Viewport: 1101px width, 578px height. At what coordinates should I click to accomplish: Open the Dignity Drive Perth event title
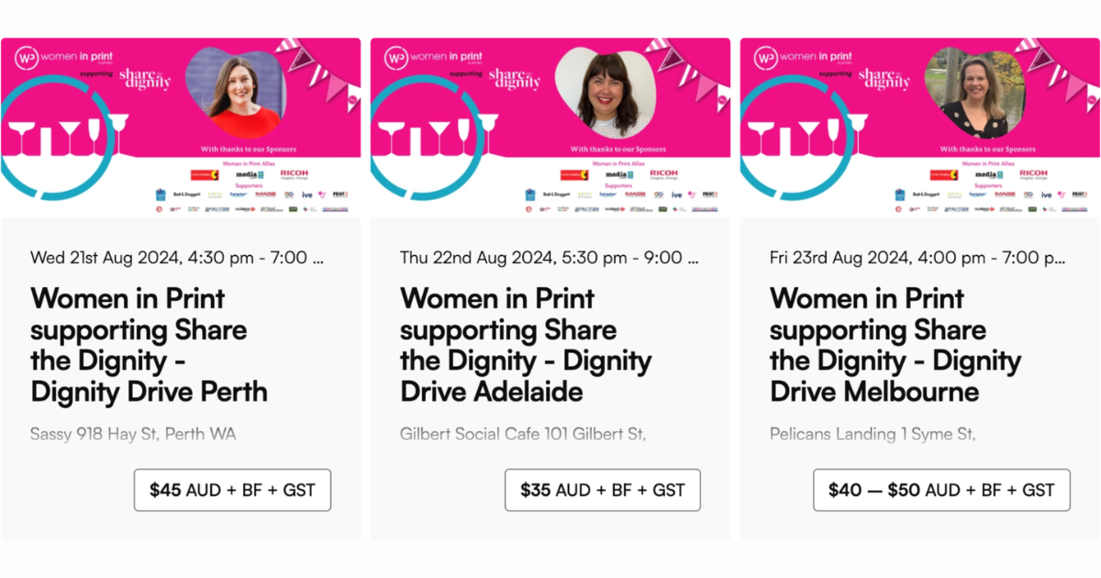coord(149,345)
